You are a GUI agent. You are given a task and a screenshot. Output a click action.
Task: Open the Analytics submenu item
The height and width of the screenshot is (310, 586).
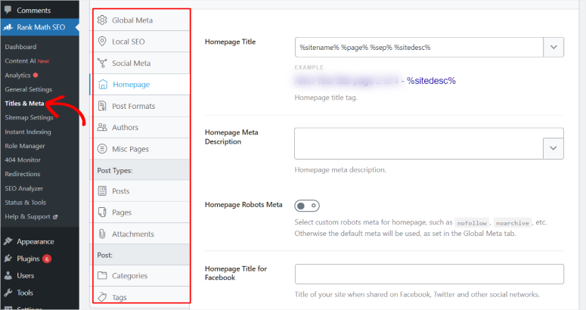click(17, 75)
